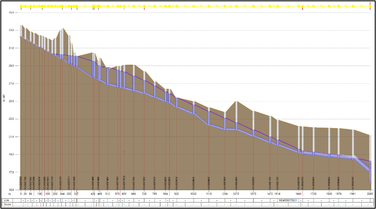
Task: Click first yellow node at left of strip
Action: pyautogui.click(x=21, y=6)
